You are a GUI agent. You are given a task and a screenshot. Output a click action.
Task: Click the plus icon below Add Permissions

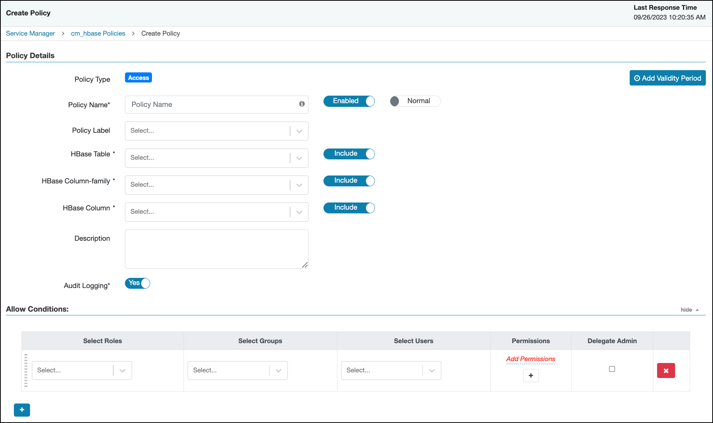(531, 375)
